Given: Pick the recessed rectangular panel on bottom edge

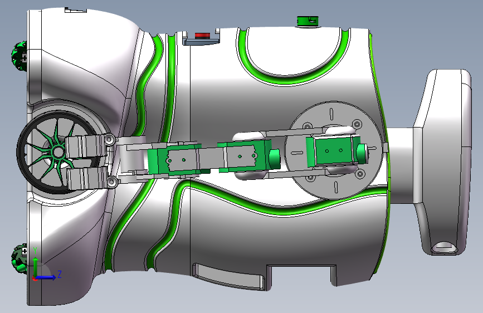Looking at the screenshot, I should [228, 276].
